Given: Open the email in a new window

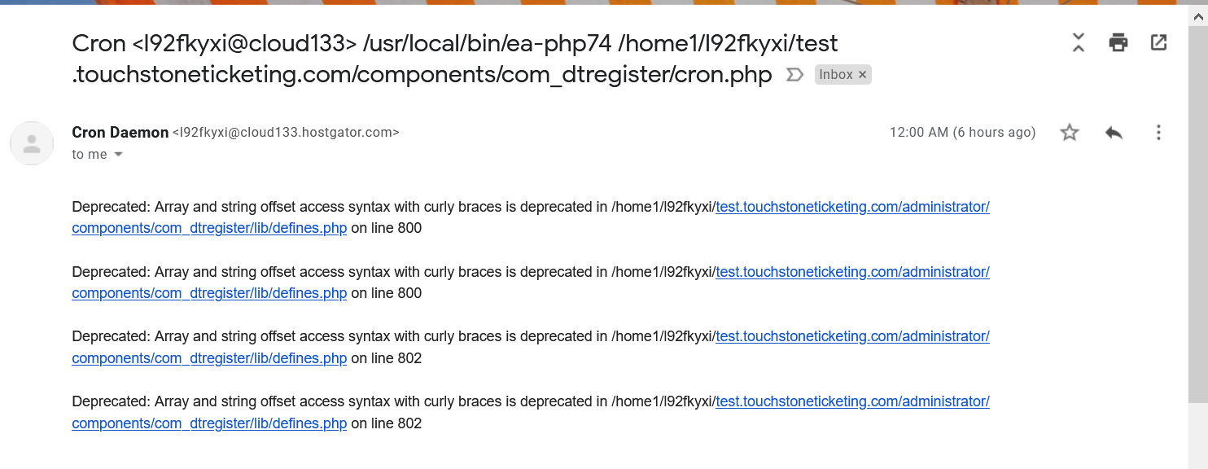Looking at the screenshot, I should (1158, 43).
